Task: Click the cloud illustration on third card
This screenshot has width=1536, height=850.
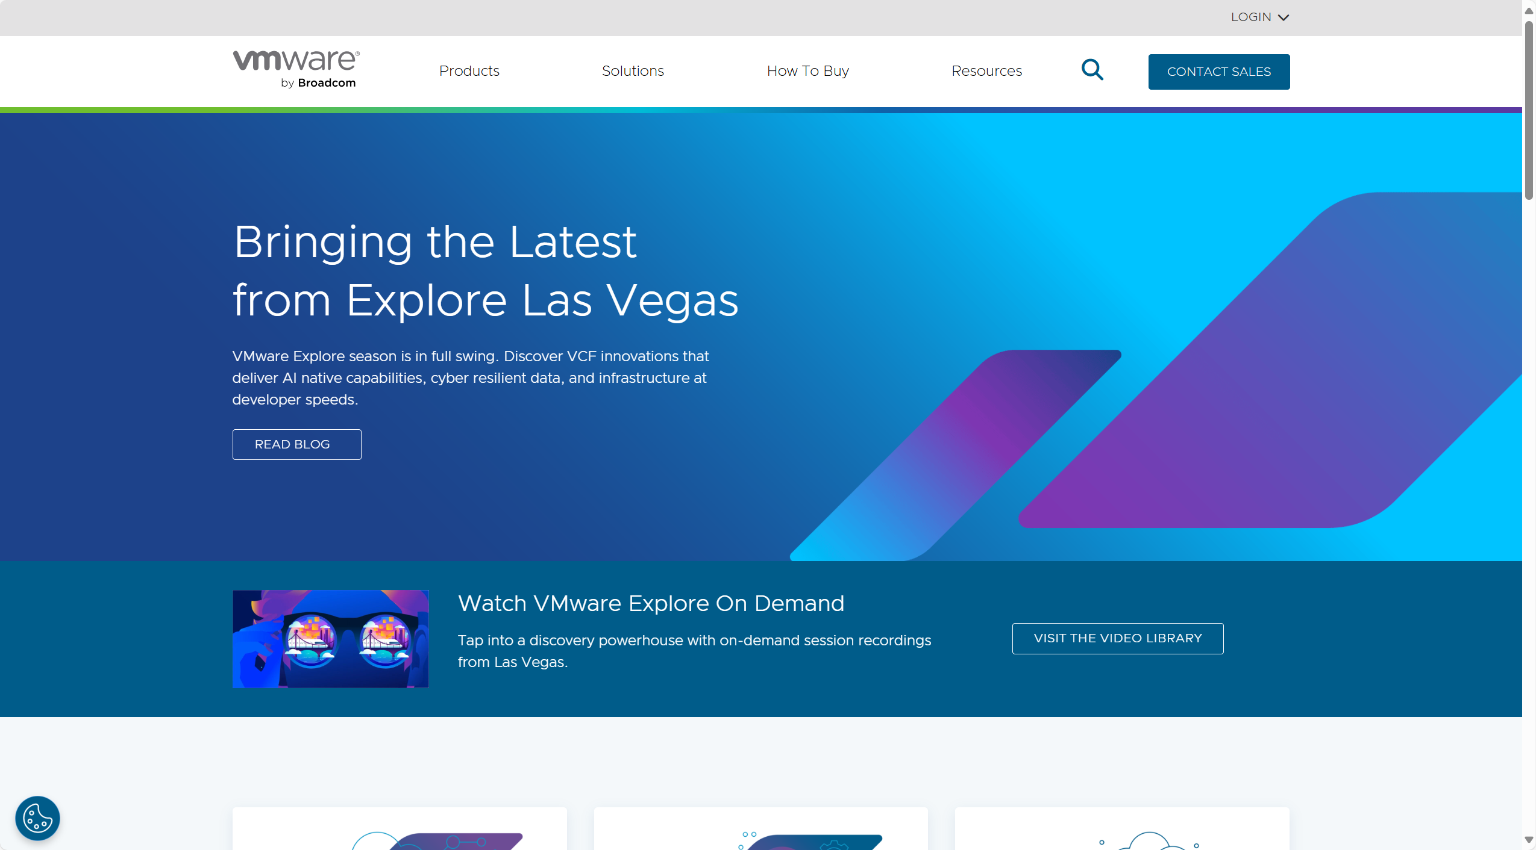Action: coord(1149,840)
